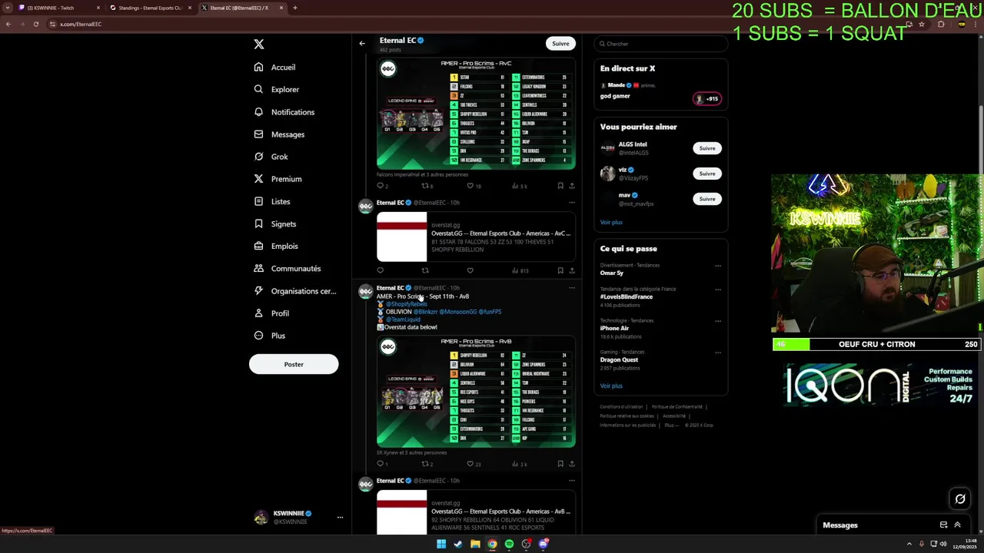Click the Profil person icon

click(x=259, y=313)
